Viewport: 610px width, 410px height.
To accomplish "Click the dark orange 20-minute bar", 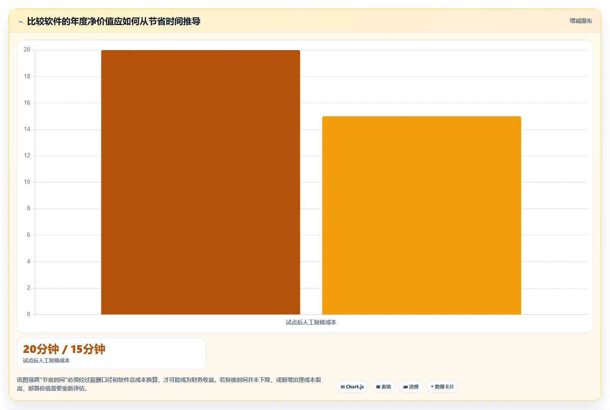I will (x=201, y=182).
